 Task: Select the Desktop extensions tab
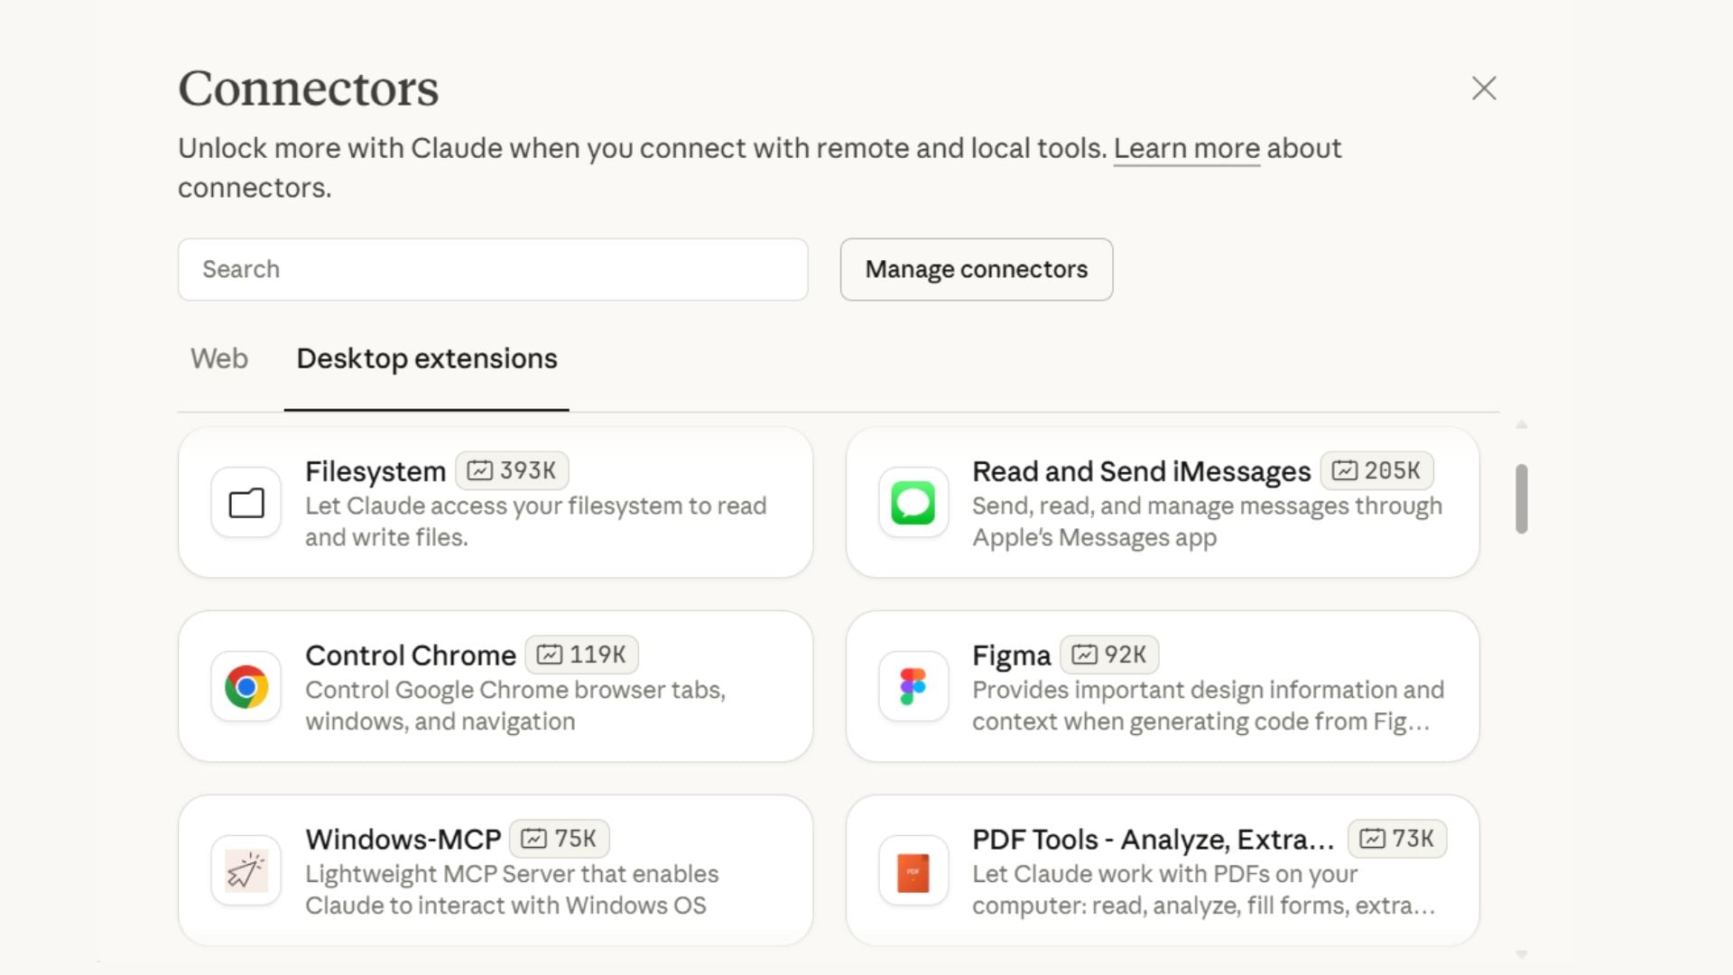point(426,359)
